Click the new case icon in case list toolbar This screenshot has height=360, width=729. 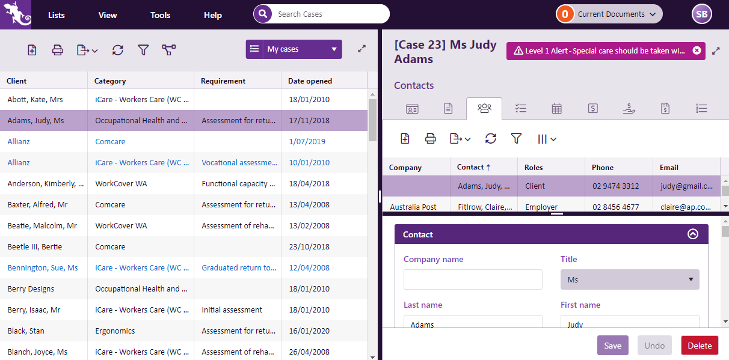click(x=32, y=50)
